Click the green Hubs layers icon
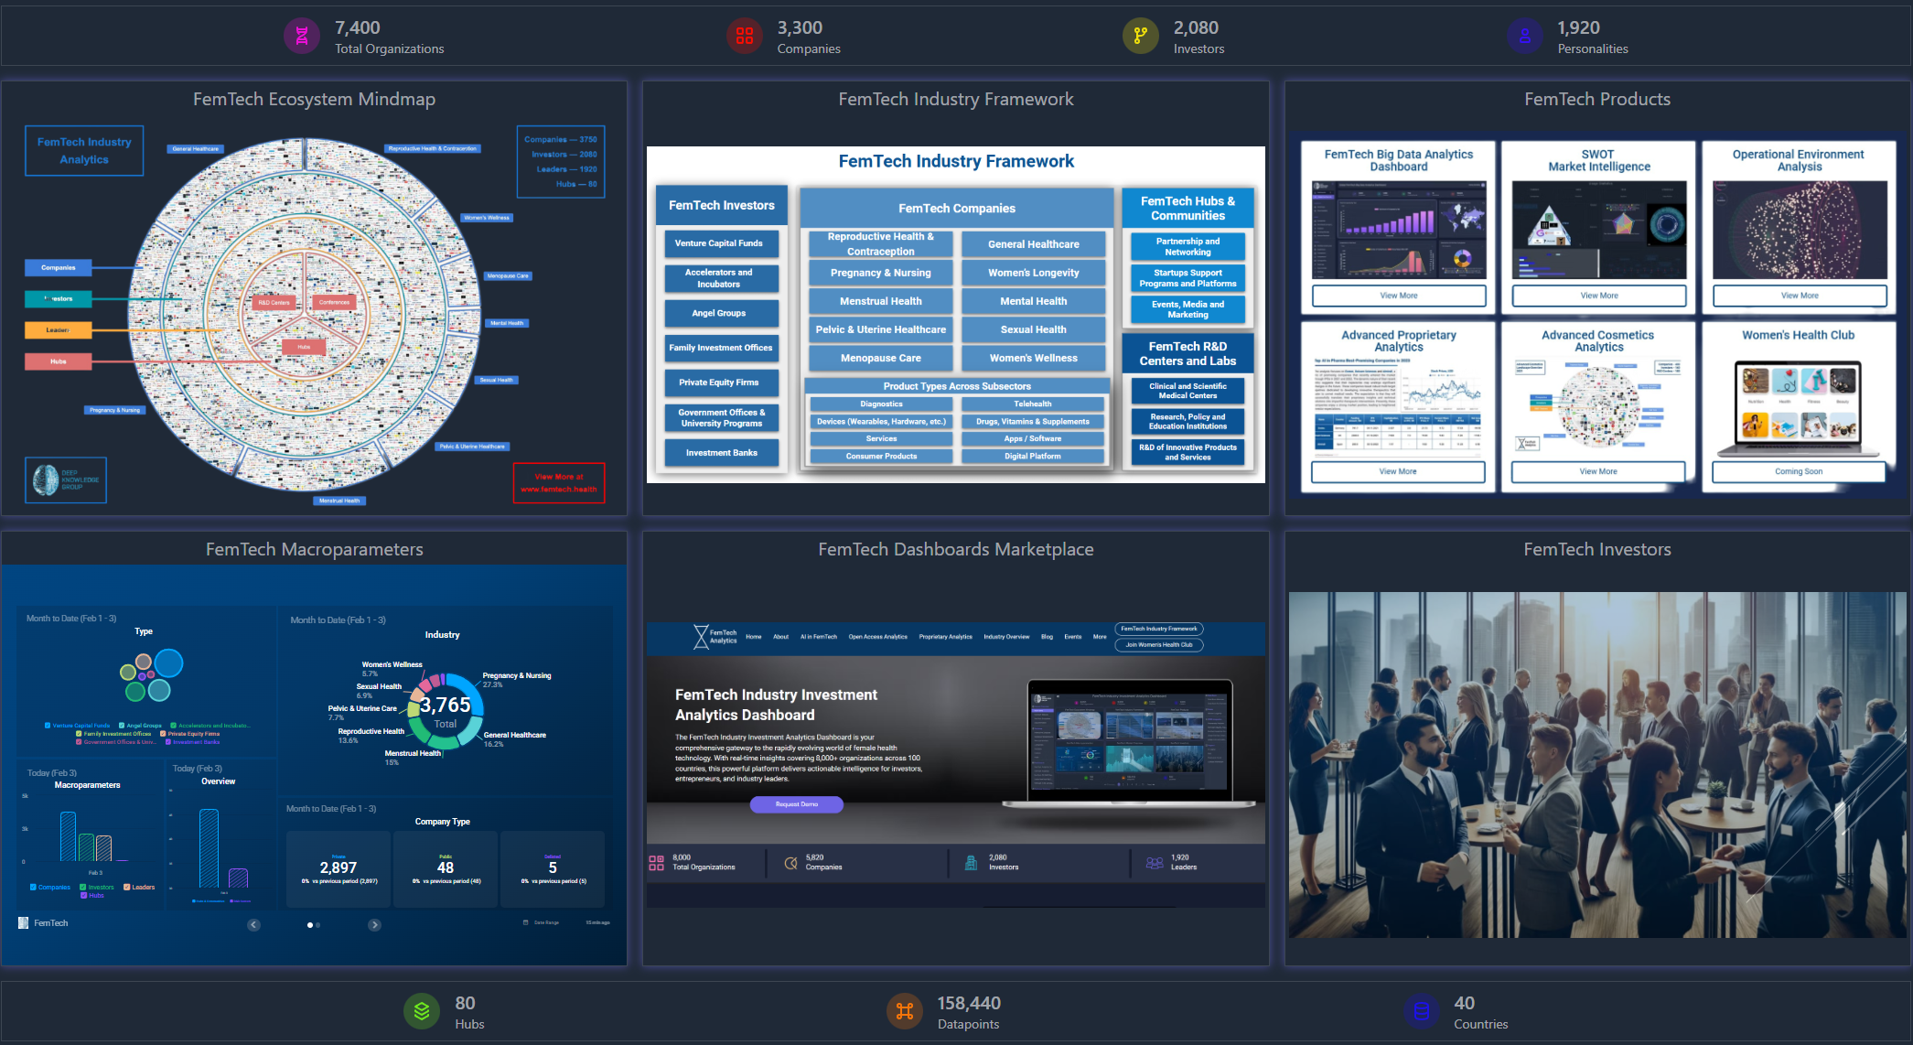Viewport: 1913px width, 1045px height. click(x=422, y=1011)
